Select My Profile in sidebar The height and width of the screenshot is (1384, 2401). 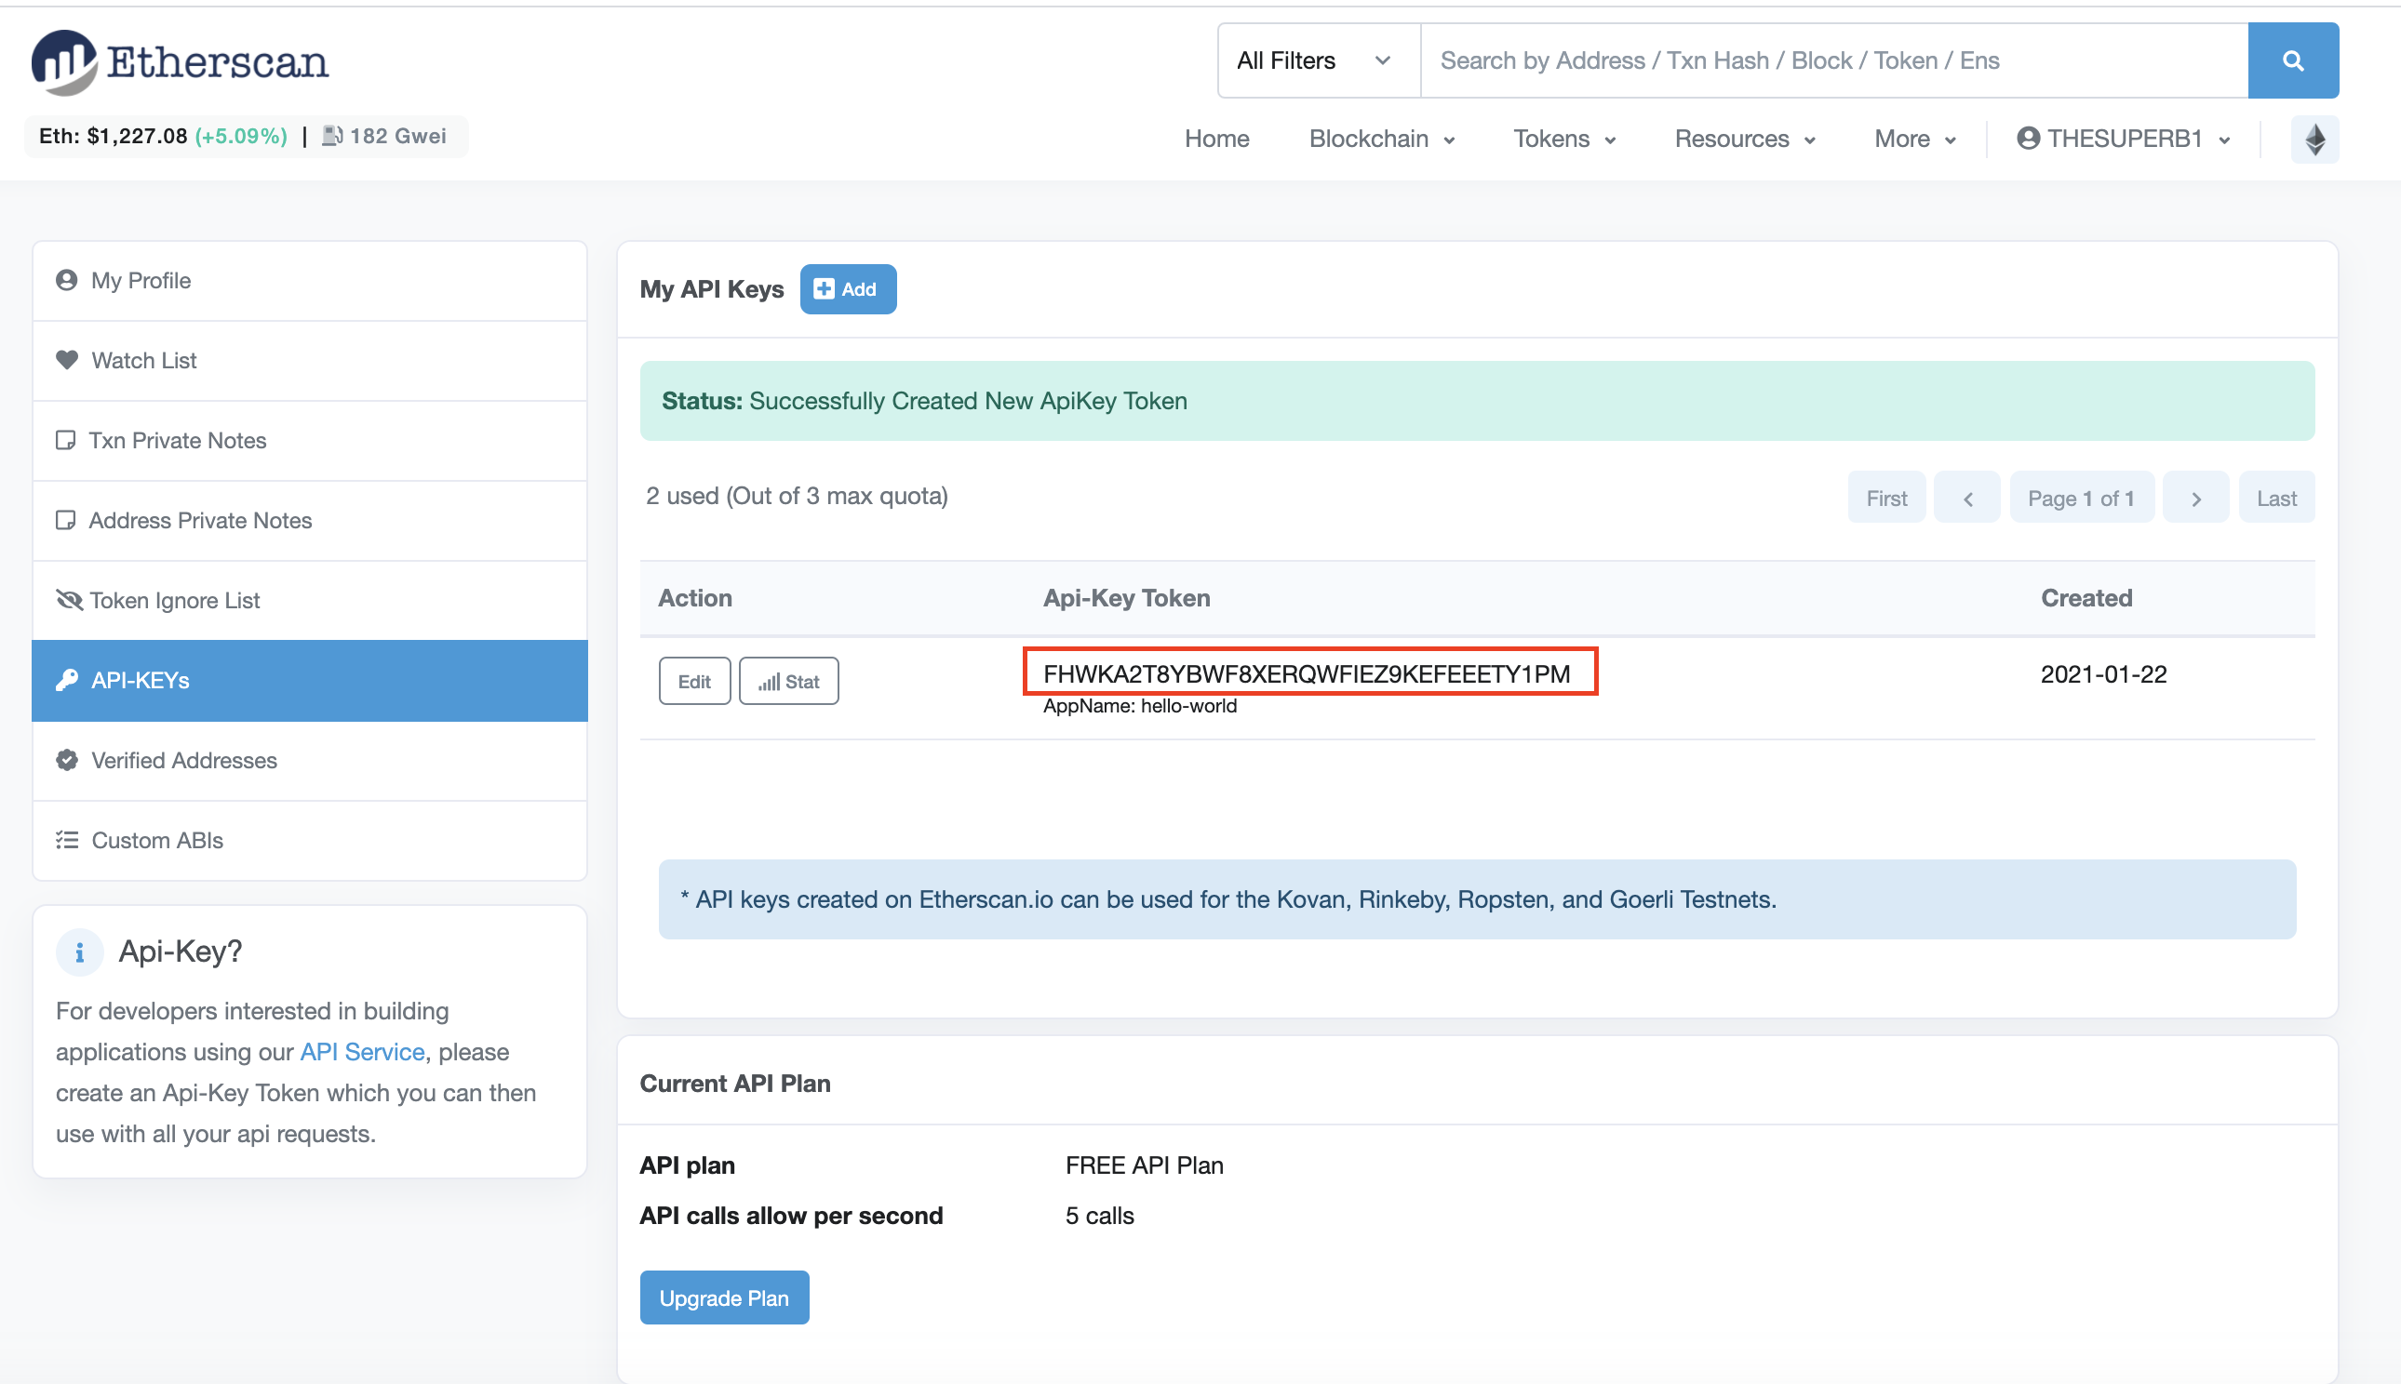coord(141,280)
